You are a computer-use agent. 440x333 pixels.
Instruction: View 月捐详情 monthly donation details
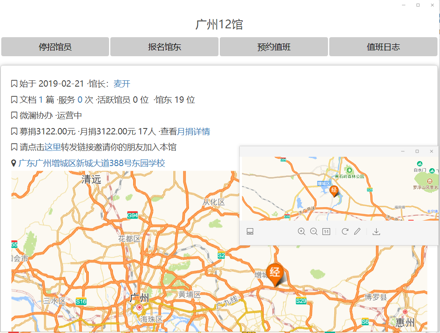(x=194, y=131)
